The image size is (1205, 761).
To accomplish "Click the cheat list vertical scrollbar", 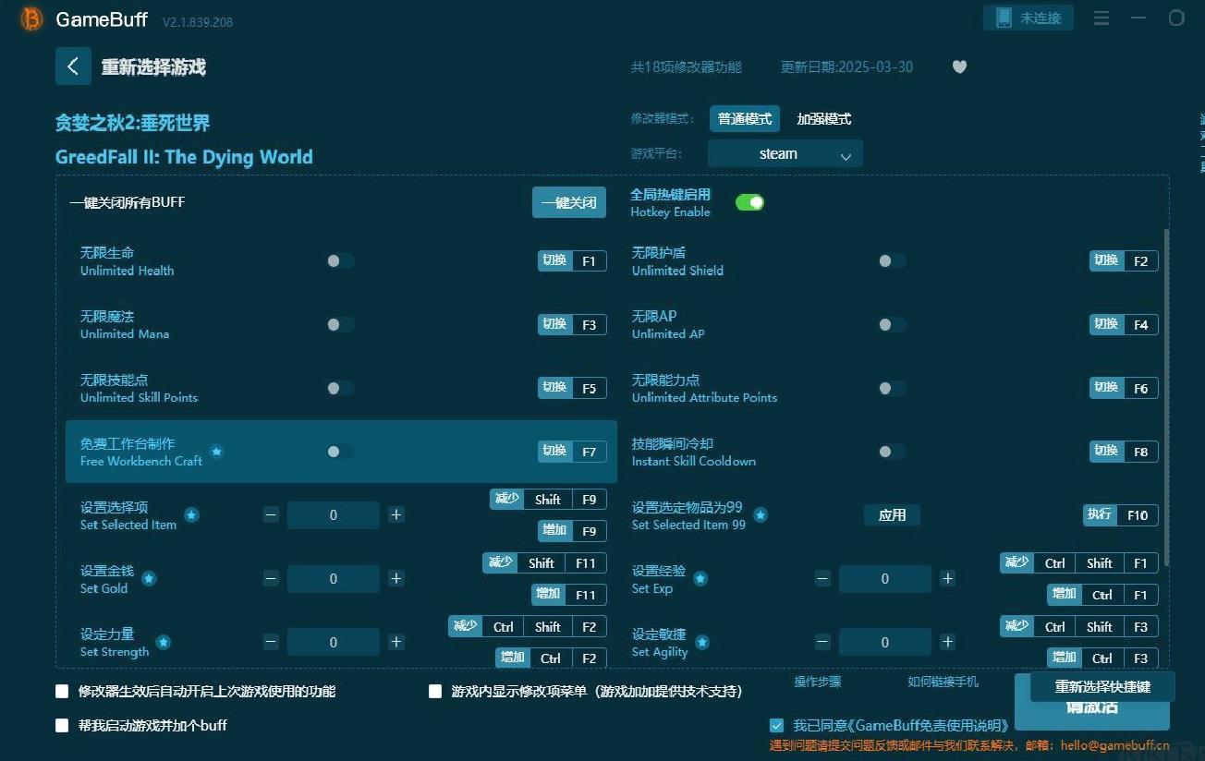I will point(1166,397).
